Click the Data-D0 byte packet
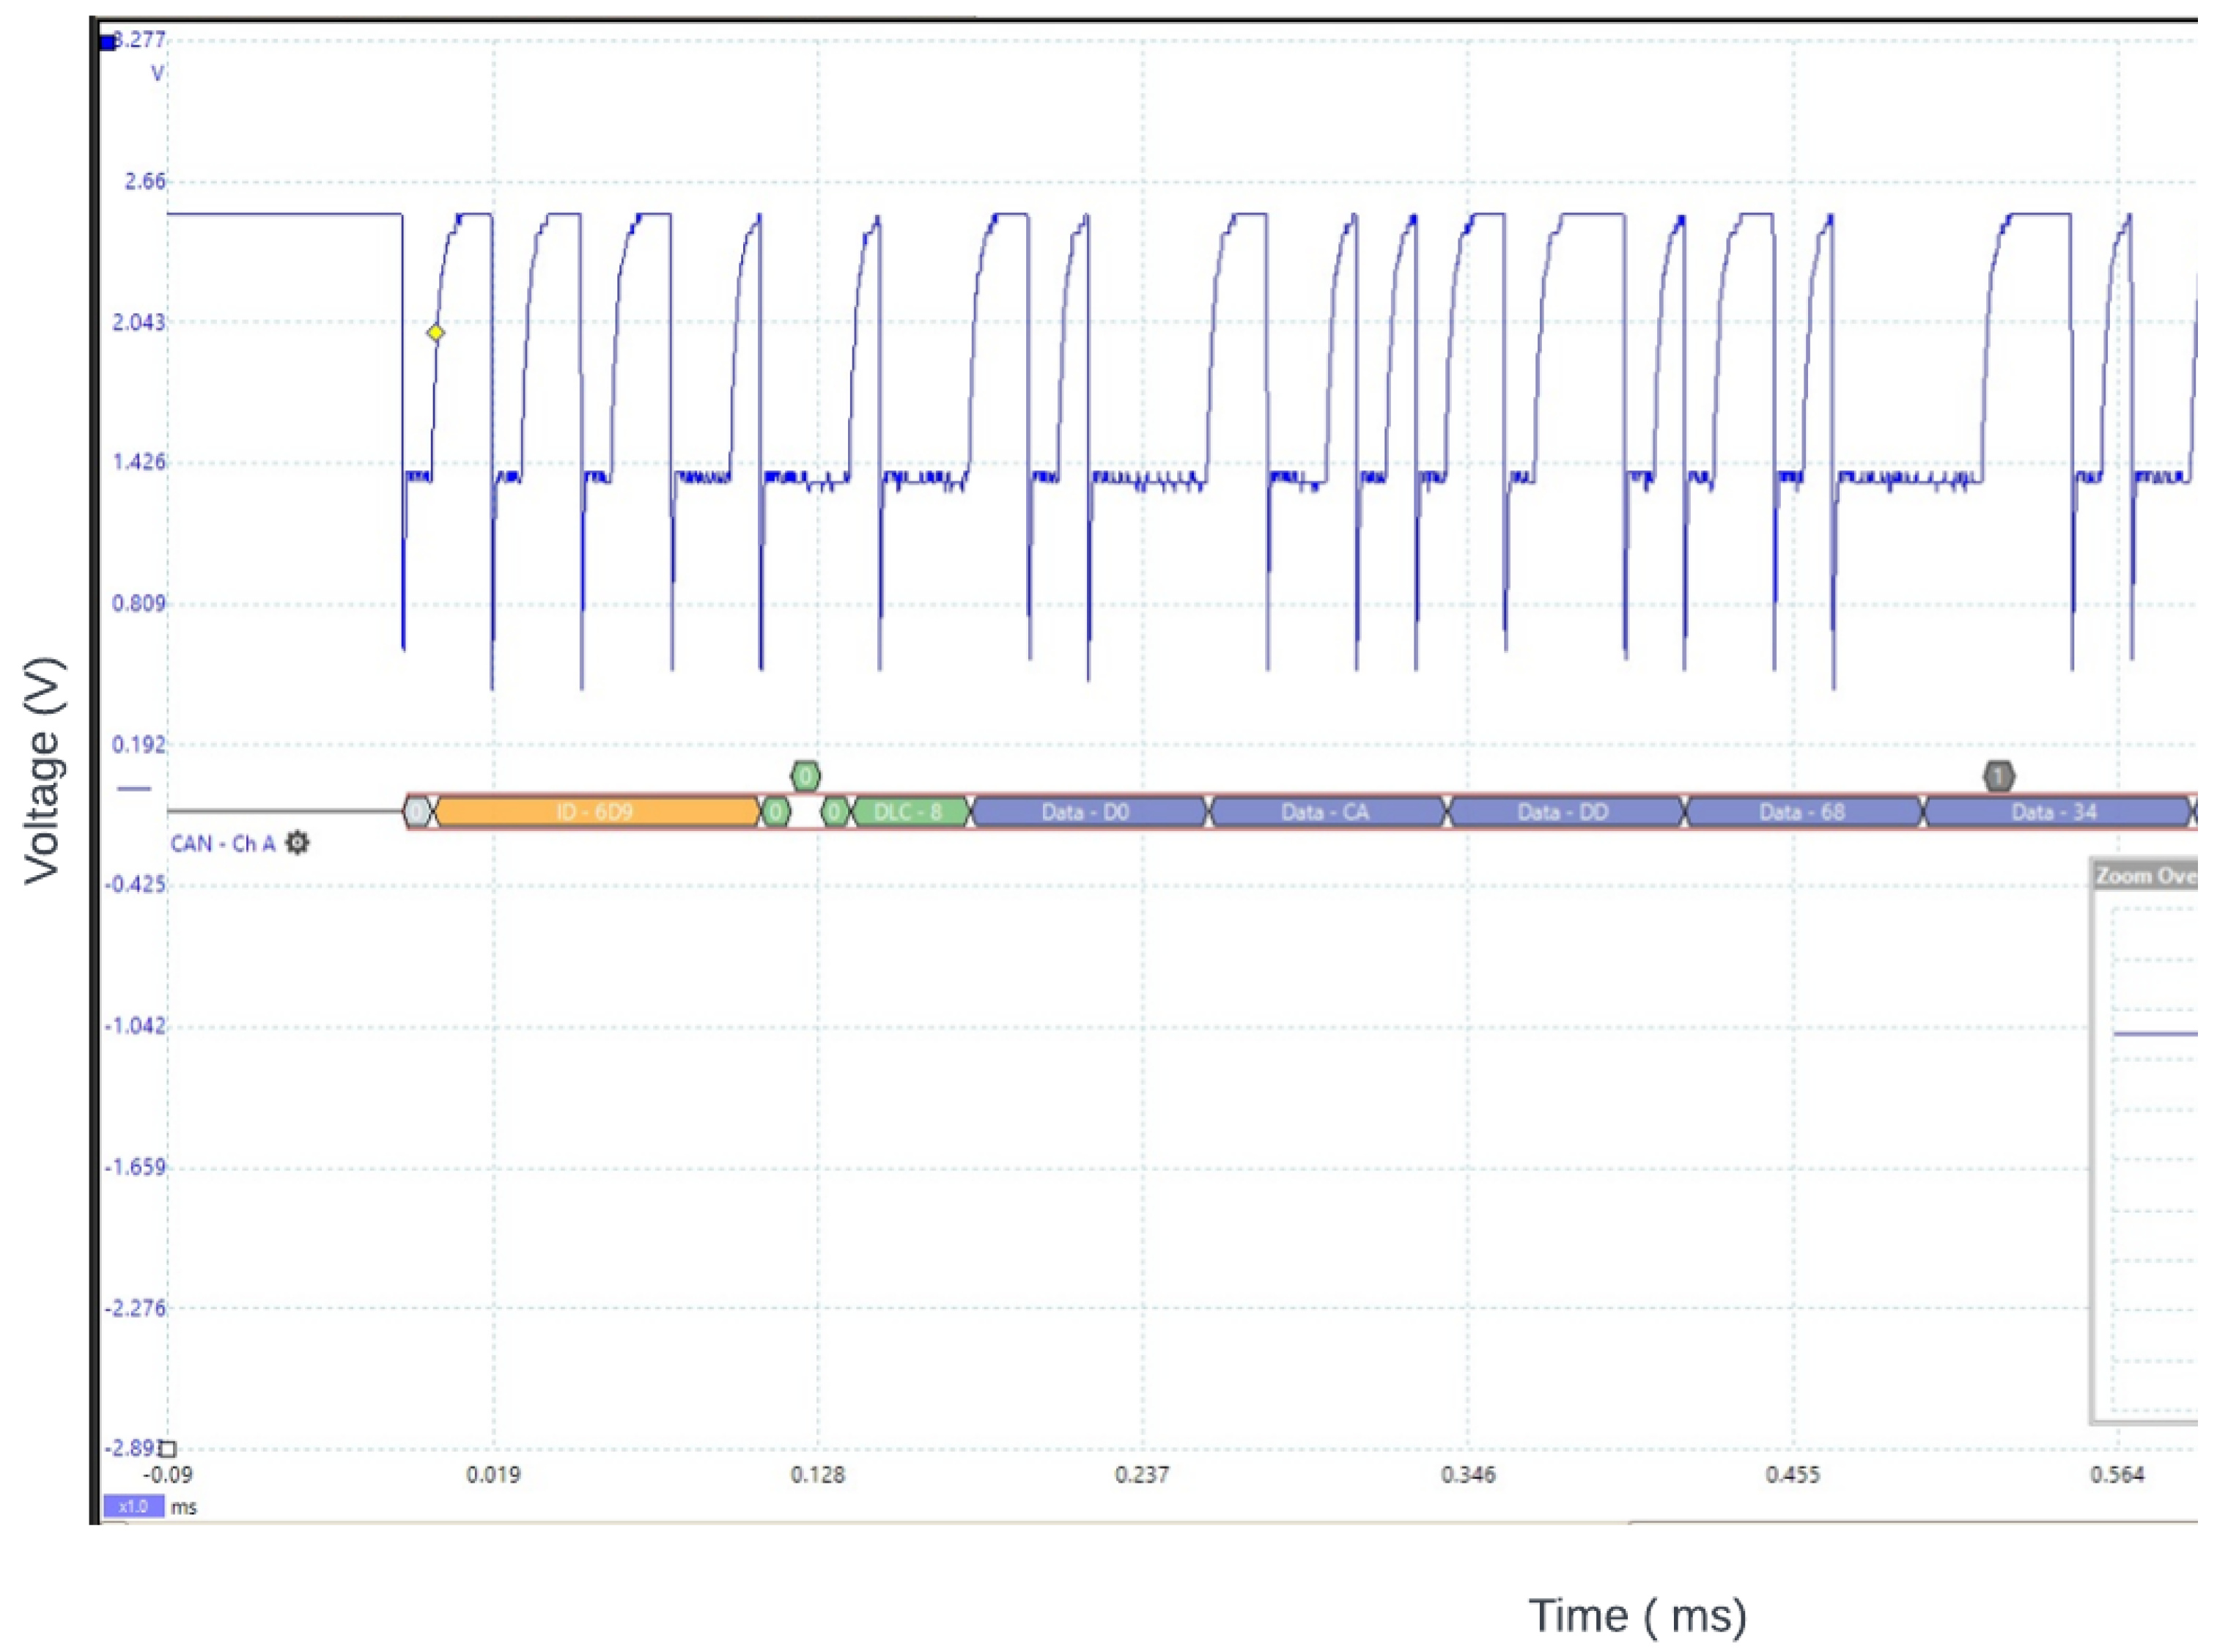Image resolution: width=2239 pixels, height=1652 pixels. click(1087, 811)
